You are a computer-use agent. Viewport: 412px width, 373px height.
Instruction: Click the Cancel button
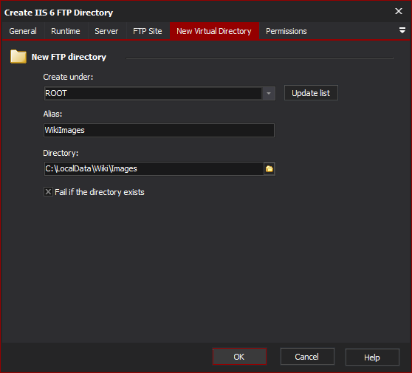pos(307,357)
